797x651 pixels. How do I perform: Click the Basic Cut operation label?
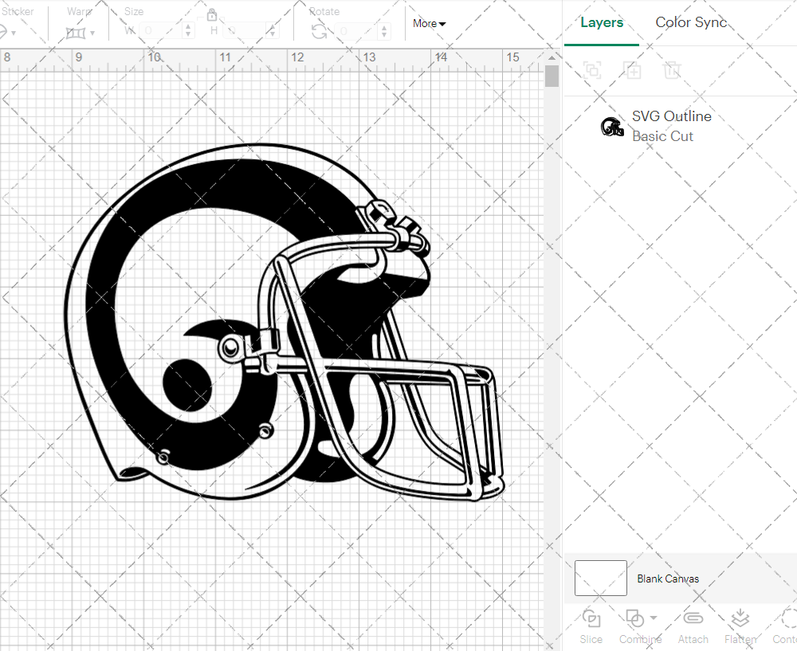(662, 136)
